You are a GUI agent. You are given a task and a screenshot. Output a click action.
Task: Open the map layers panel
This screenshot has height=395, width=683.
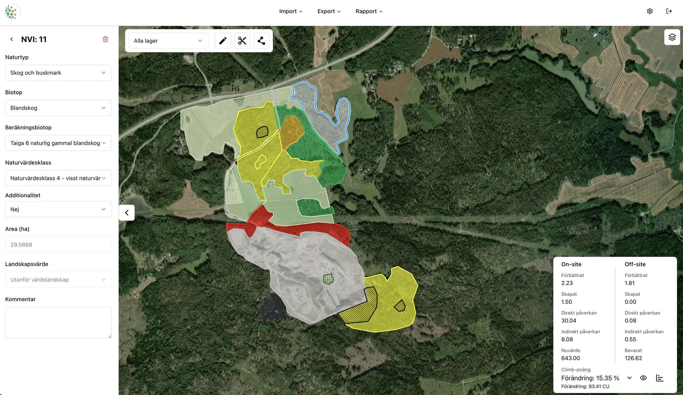[x=672, y=37]
